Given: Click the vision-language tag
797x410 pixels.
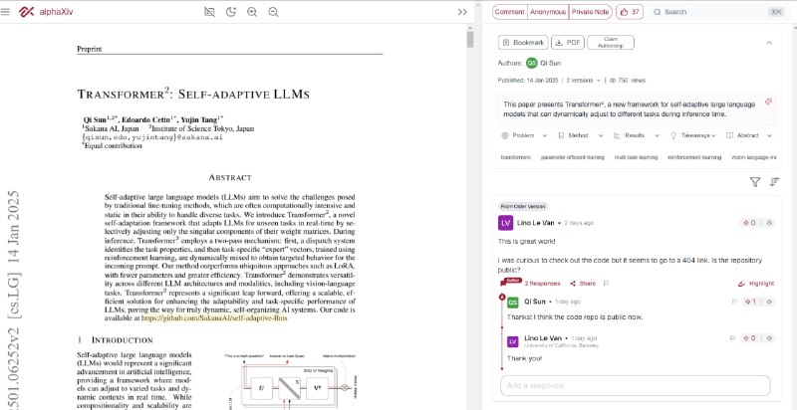Looking at the screenshot, I should (x=753, y=158).
